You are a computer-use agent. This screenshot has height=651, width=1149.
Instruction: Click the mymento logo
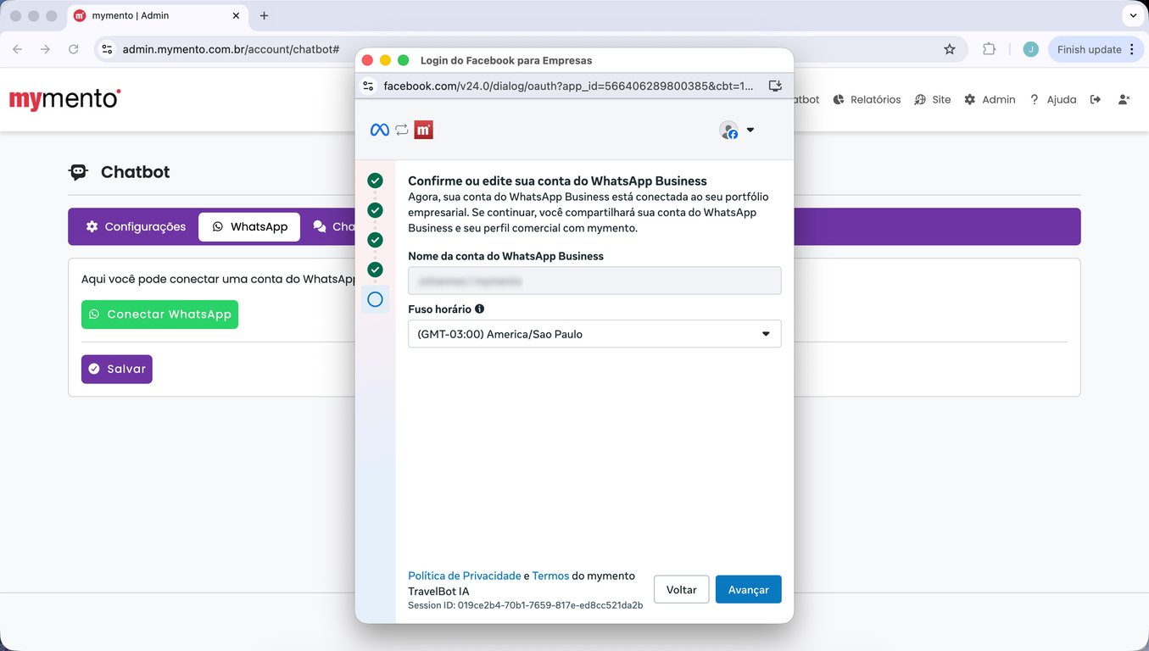pos(65,99)
